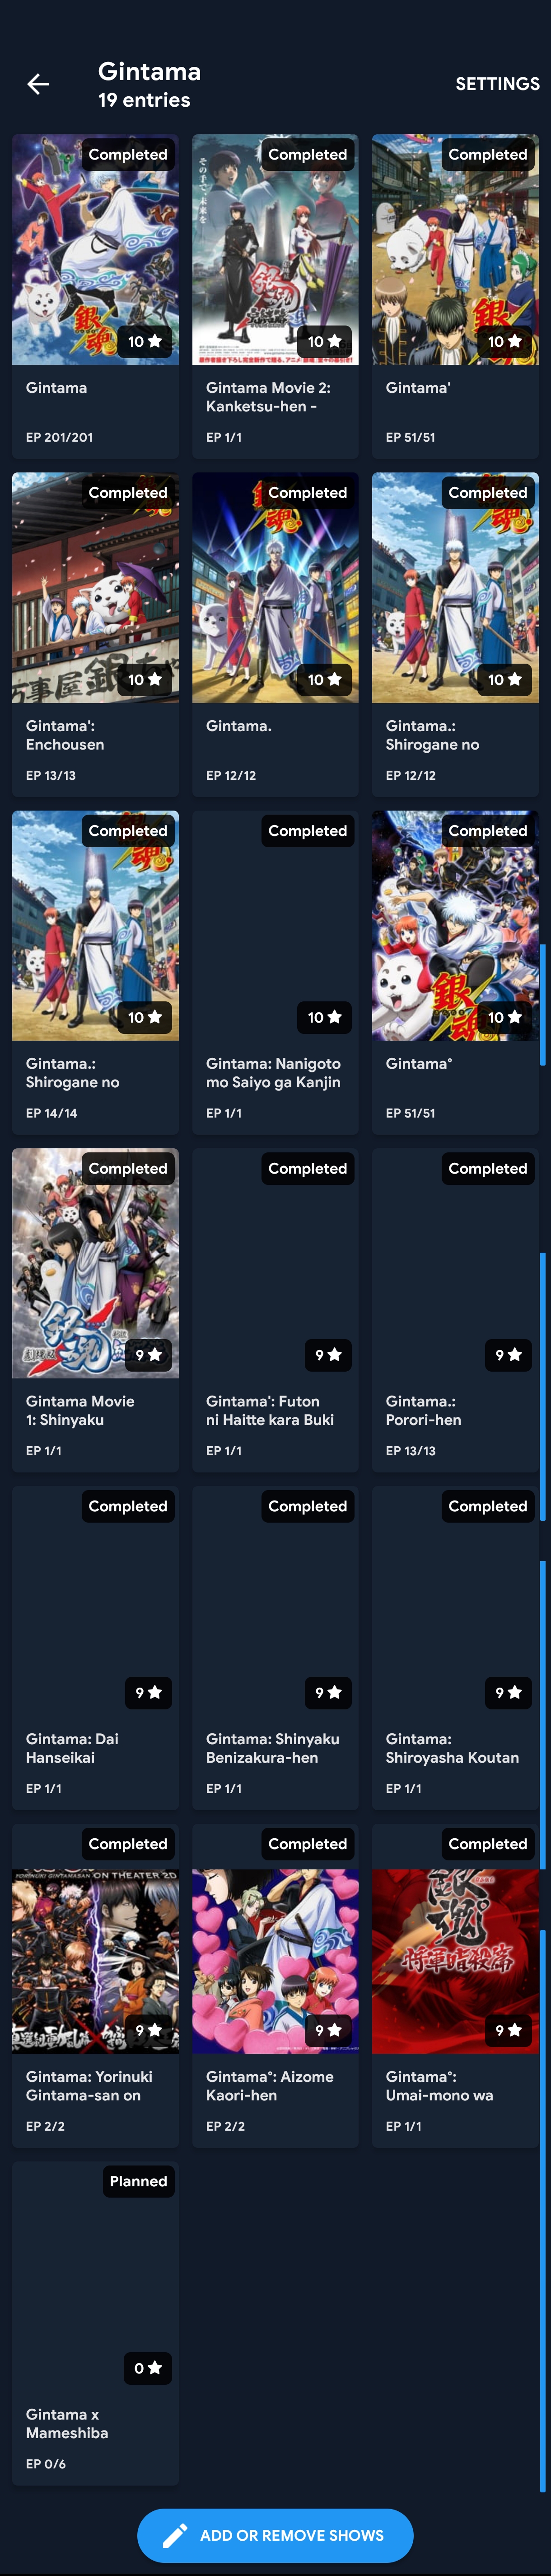Click the 9 star rating on Porori-hen
Screen dimensions: 551x2576
[508, 1355]
